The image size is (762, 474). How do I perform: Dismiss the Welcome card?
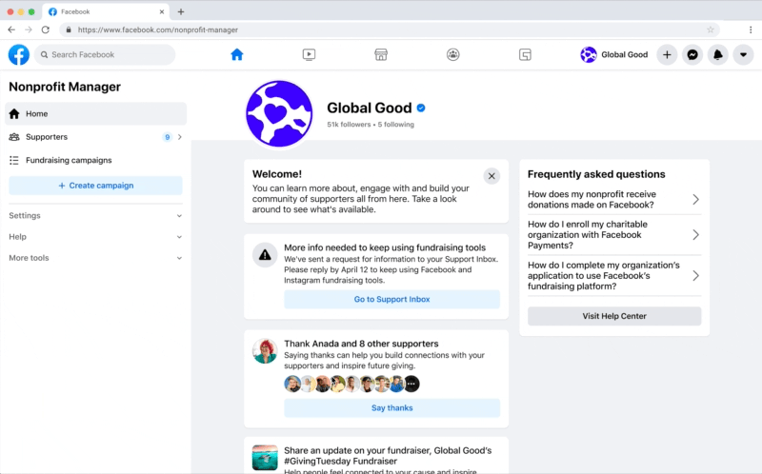491,176
